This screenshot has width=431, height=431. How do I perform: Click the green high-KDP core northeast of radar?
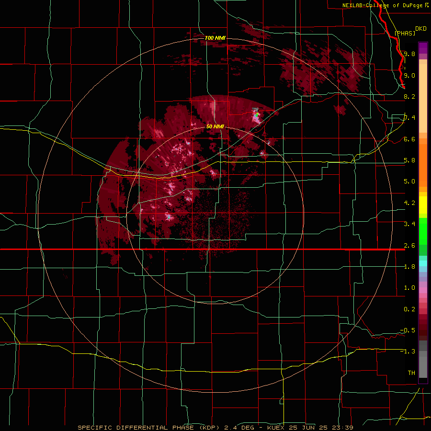[x=257, y=114]
